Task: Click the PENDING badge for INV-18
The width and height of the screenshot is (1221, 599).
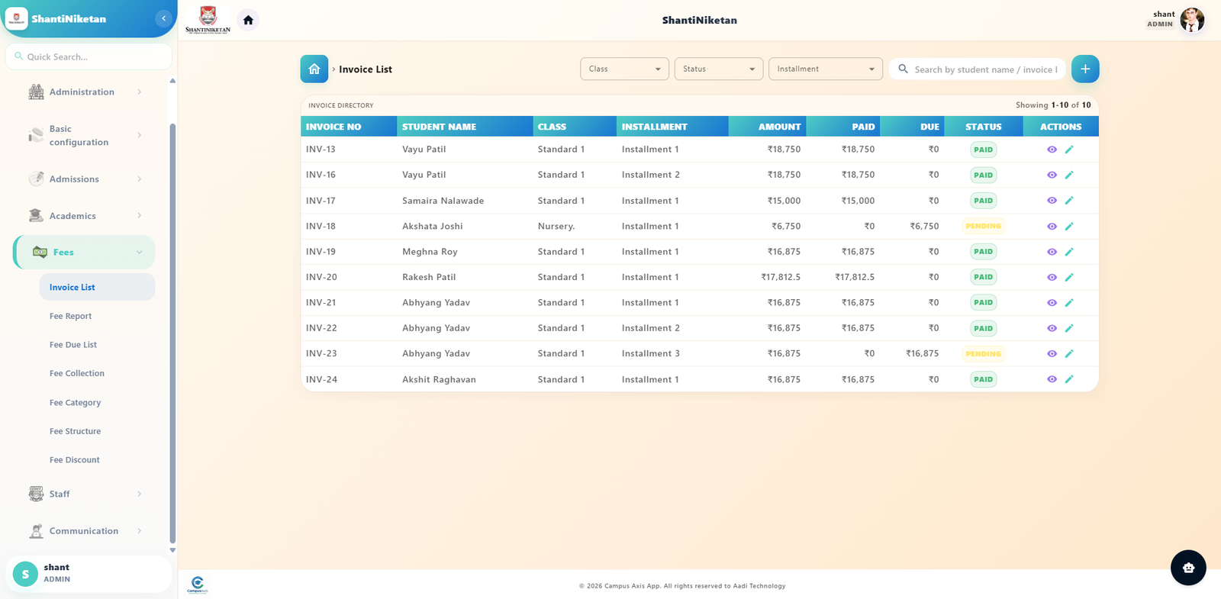Action: tap(983, 226)
